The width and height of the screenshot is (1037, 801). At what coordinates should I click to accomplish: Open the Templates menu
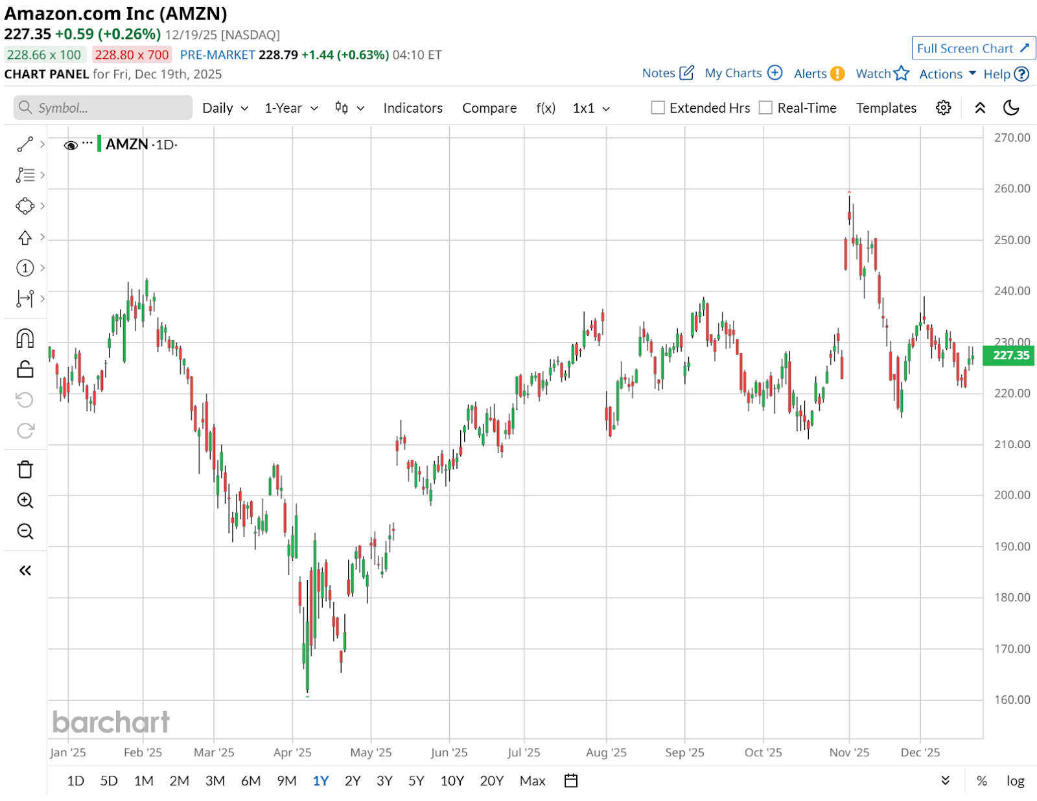[x=886, y=108]
